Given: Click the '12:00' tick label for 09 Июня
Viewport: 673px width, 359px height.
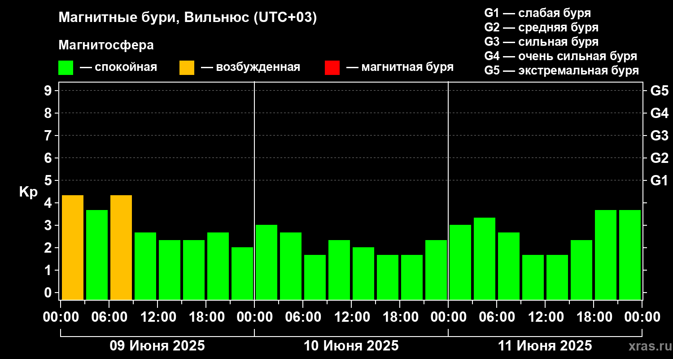Looking at the screenshot, I should pyautogui.click(x=157, y=317).
